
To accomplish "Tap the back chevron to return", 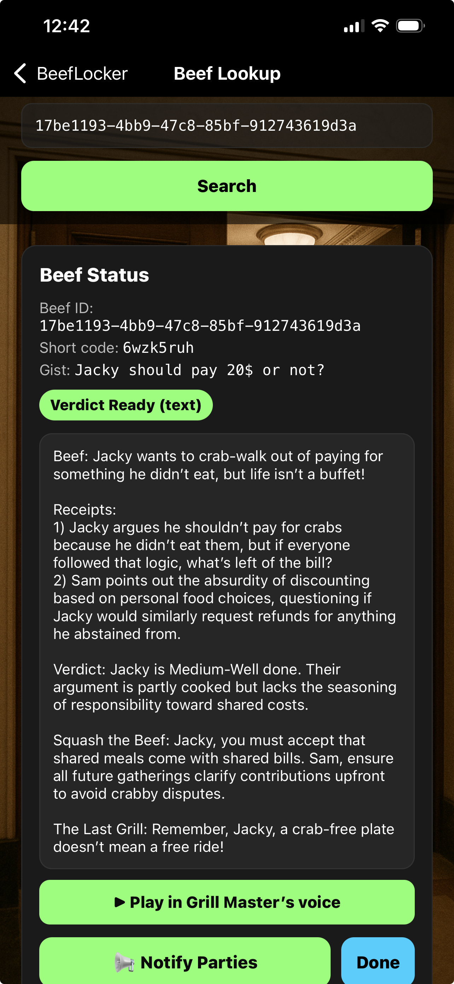I will click(20, 73).
